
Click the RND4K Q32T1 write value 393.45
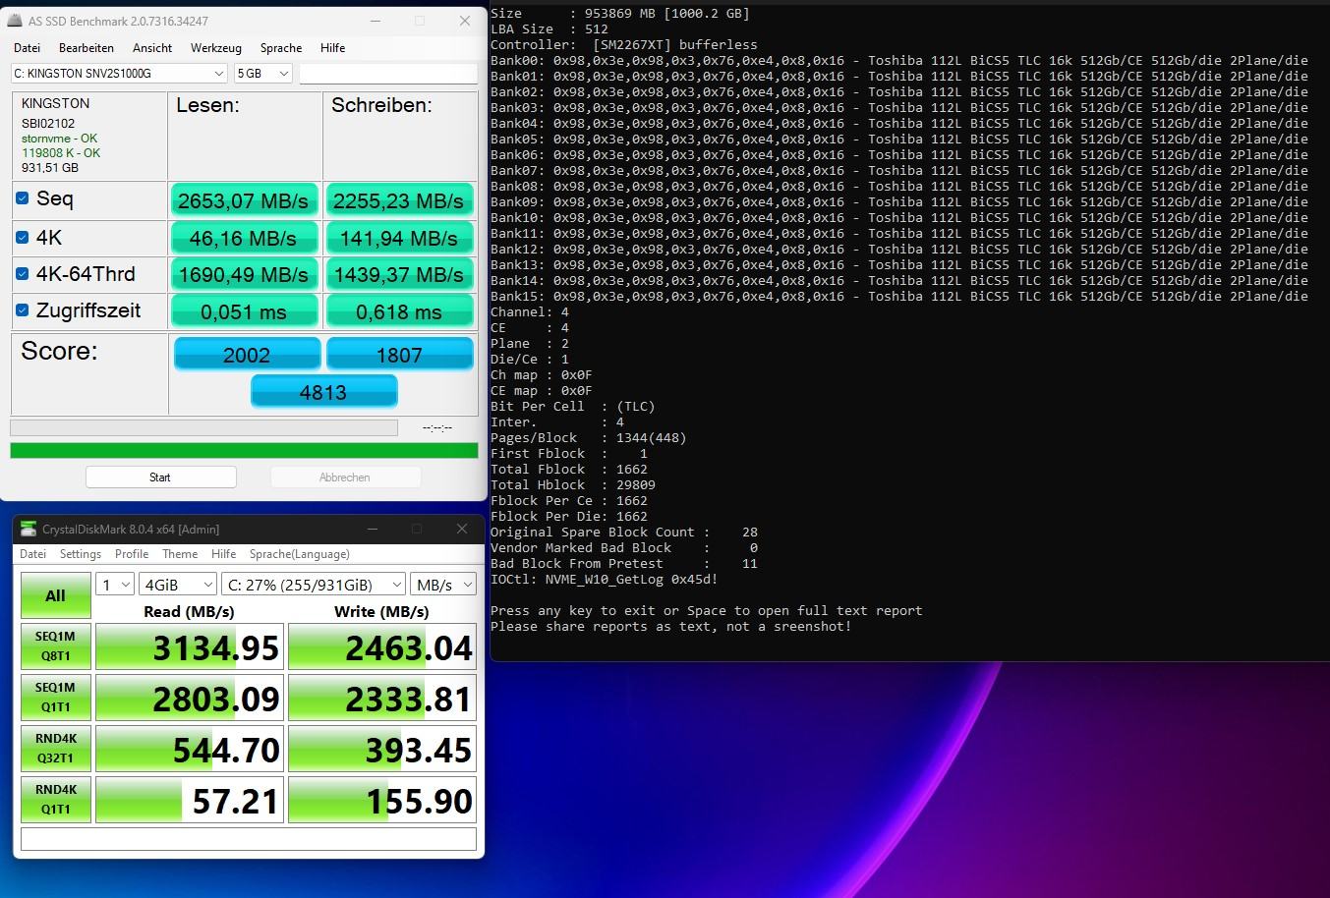pos(382,750)
